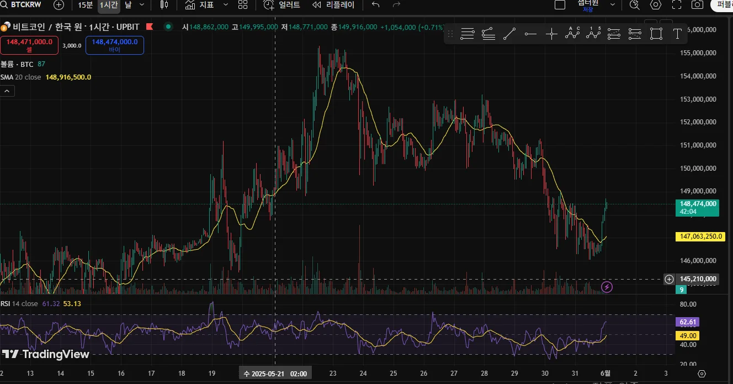
Task: Take a chart snapshot with camera icon
Action: click(698, 5)
